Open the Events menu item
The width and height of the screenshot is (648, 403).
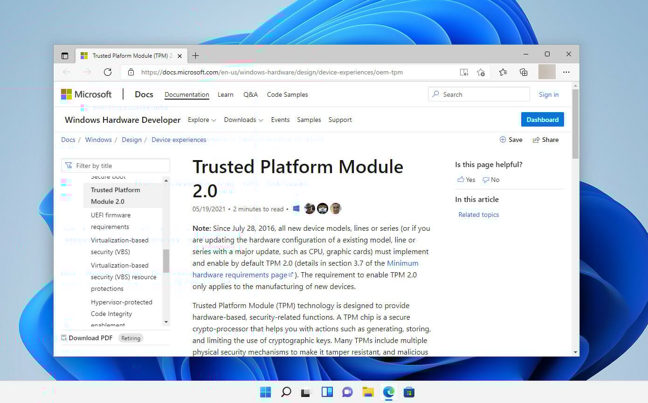pyautogui.click(x=280, y=120)
